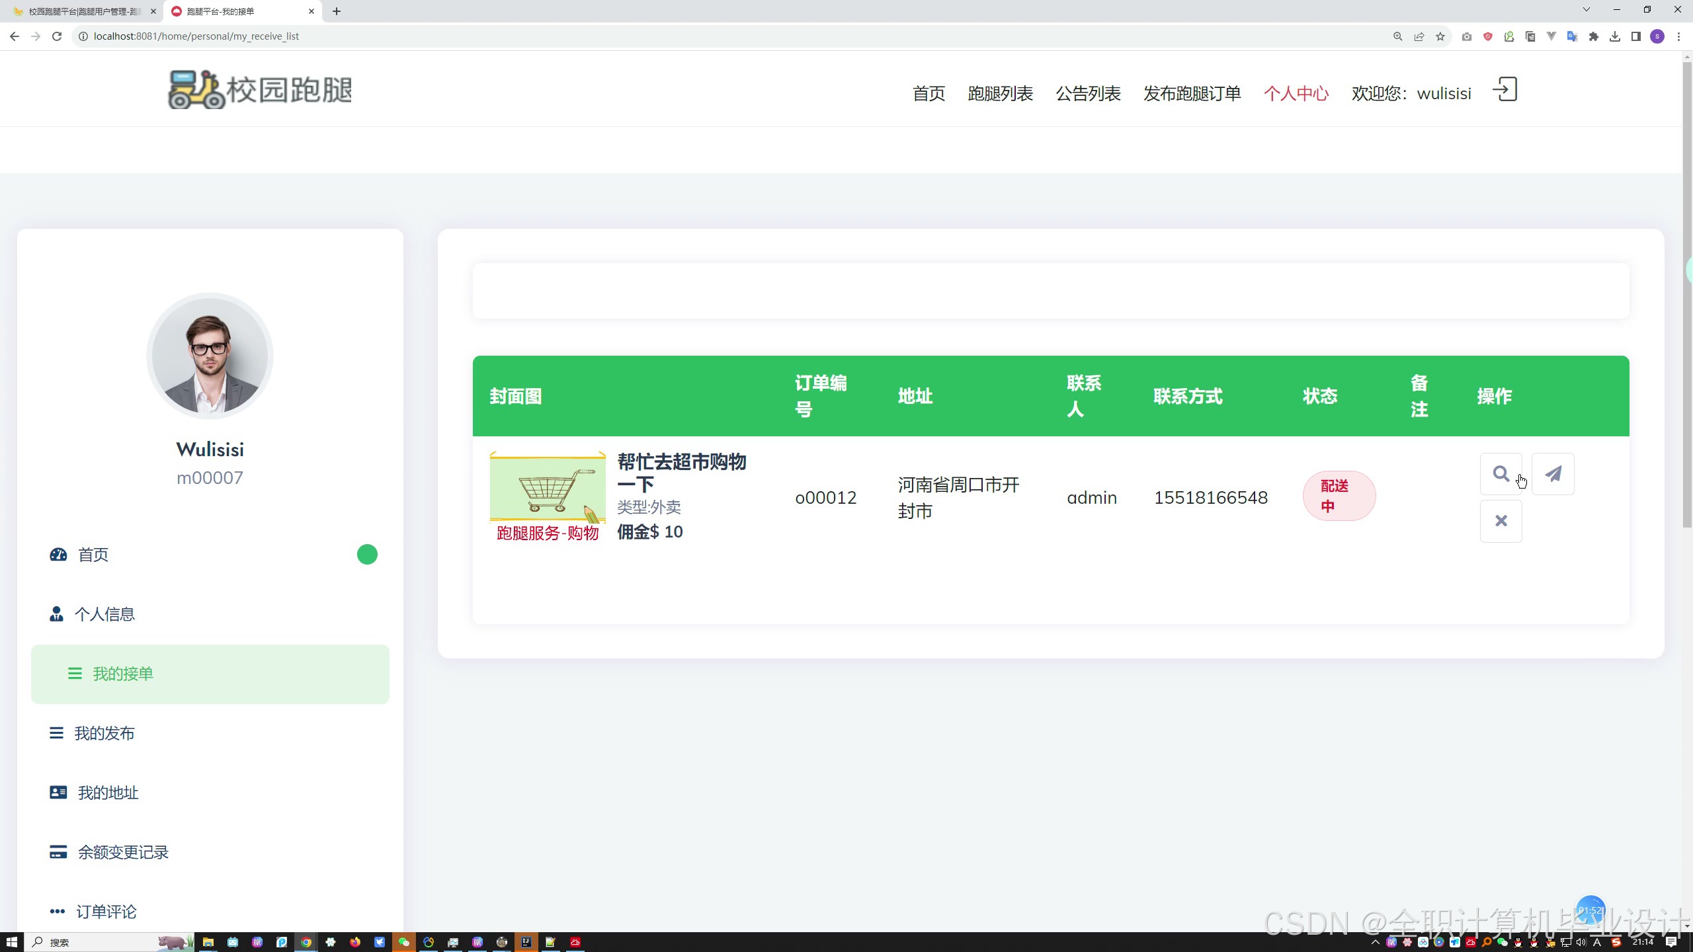The image size is (1693, 952).
Task: Go to 发布跑腿订单 page
Action: point(1192,93)
